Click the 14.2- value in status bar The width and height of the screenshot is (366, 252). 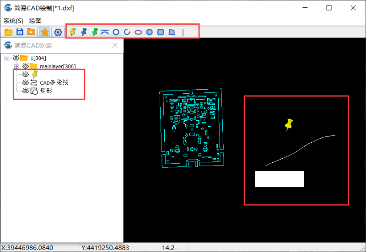(169, 247)
